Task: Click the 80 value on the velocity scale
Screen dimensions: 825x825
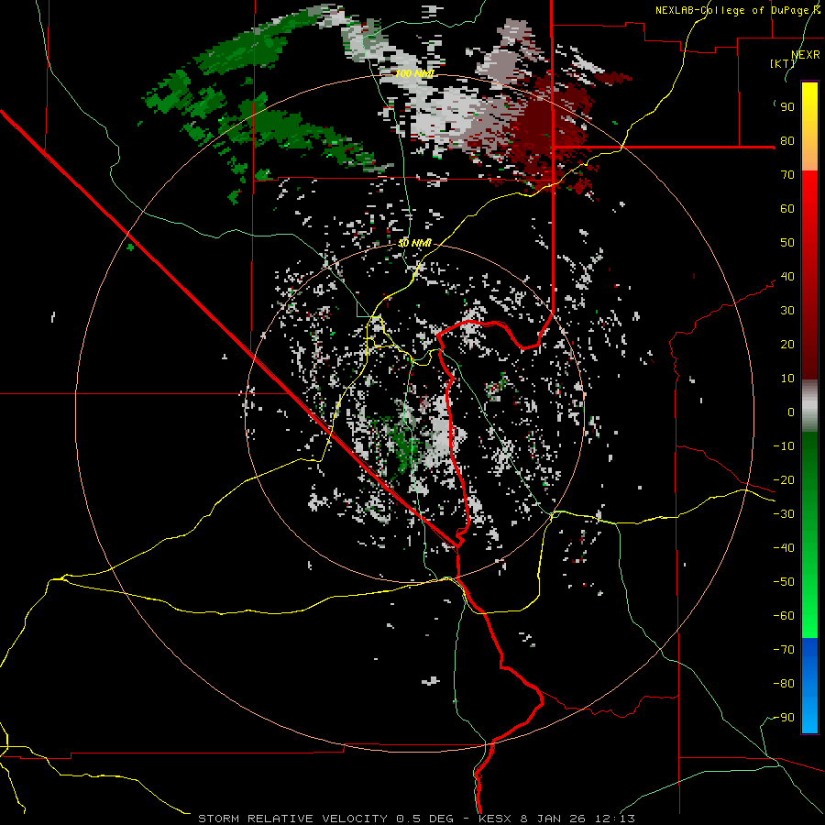Action: tap(787, 141)
